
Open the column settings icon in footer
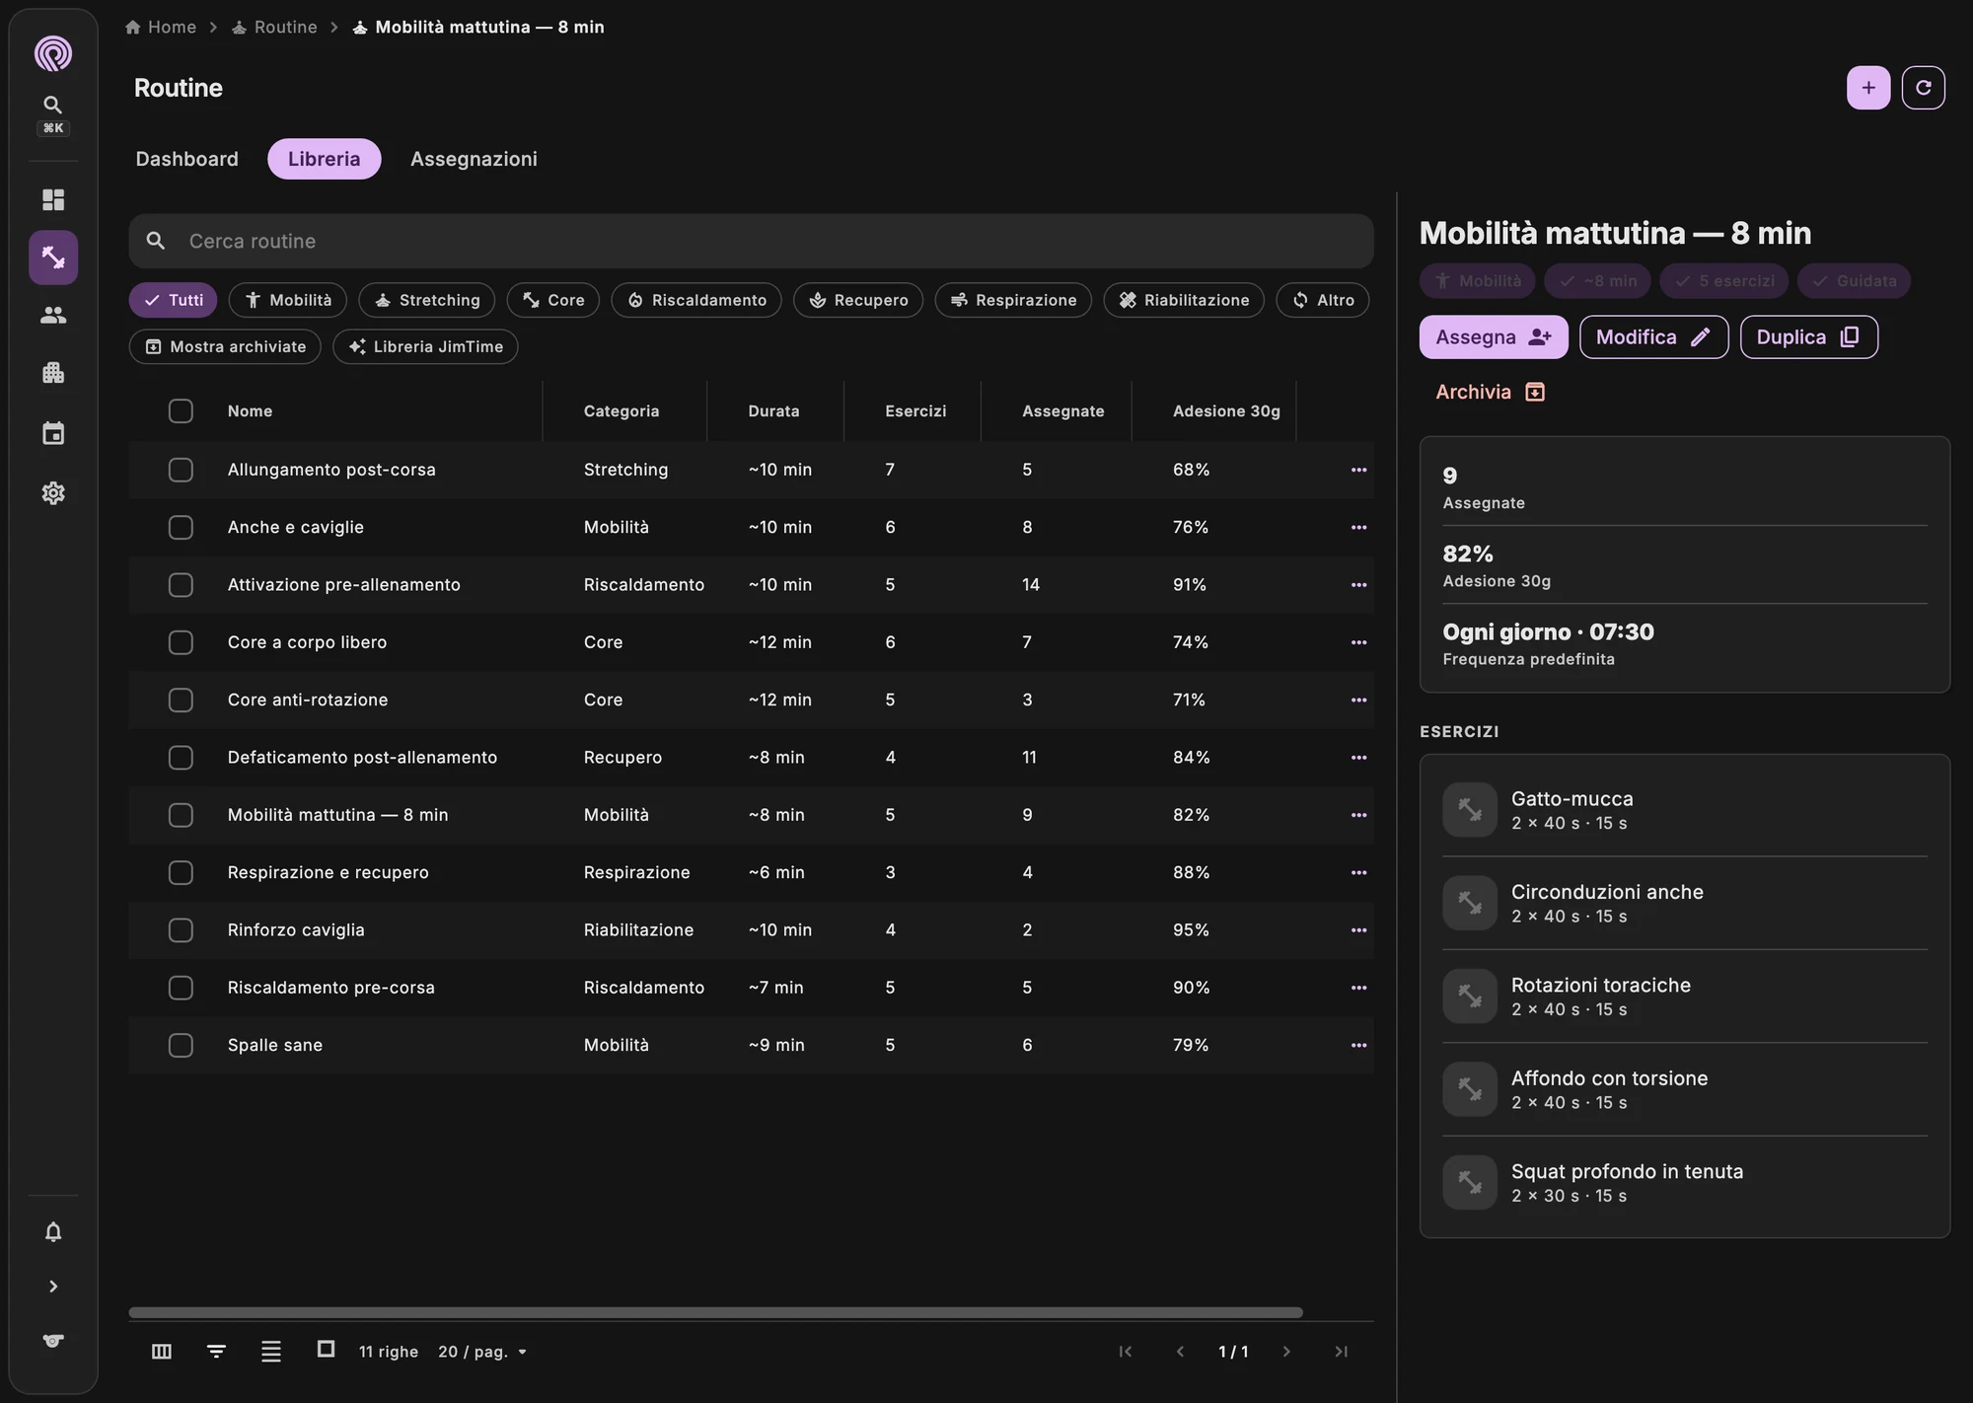[x=162, y=1351]
